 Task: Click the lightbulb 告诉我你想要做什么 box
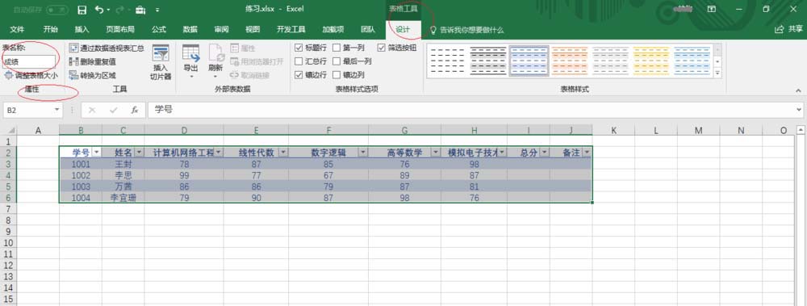(x=466, y=30)
